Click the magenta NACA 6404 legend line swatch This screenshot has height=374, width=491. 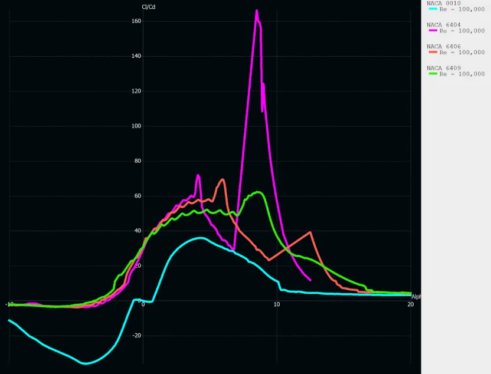pos(433,31)
